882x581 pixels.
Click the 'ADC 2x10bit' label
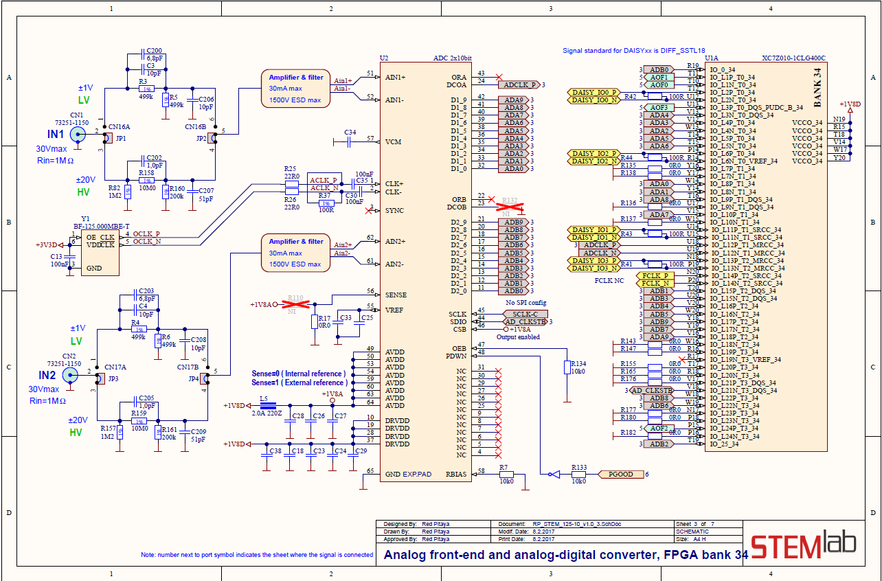pyautogui.click(x=452, y=58)
